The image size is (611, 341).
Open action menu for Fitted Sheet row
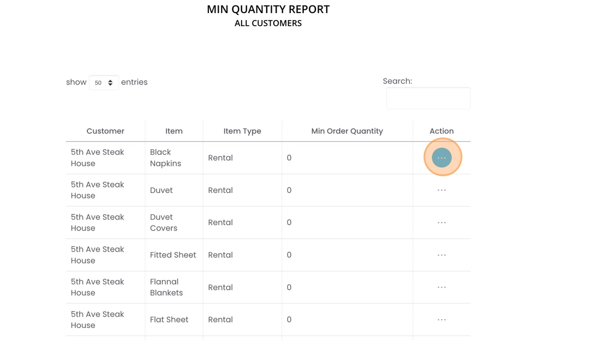[442, 255]
